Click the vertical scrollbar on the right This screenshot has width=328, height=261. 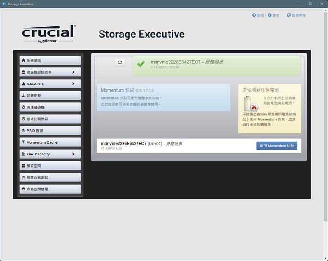point(326,115)
